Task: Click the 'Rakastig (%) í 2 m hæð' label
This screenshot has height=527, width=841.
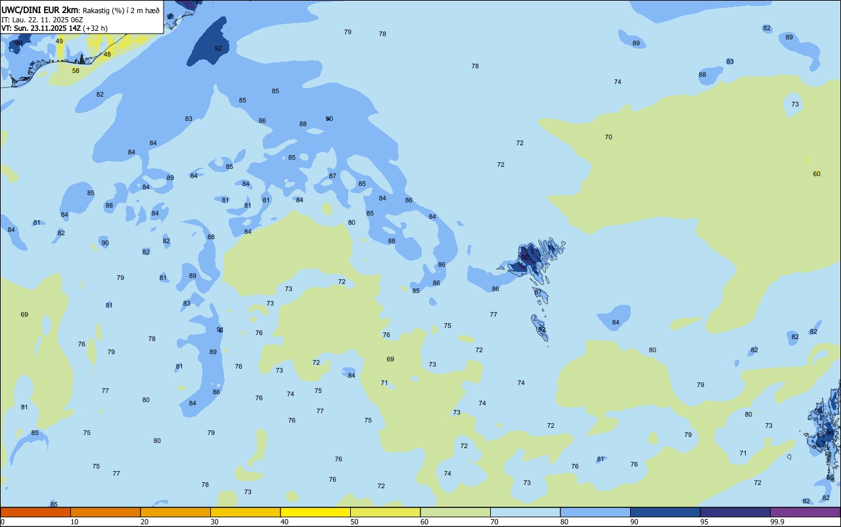Action: click(121, 10)
